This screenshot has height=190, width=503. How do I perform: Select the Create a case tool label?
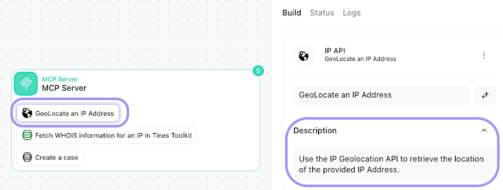point(56,157)
